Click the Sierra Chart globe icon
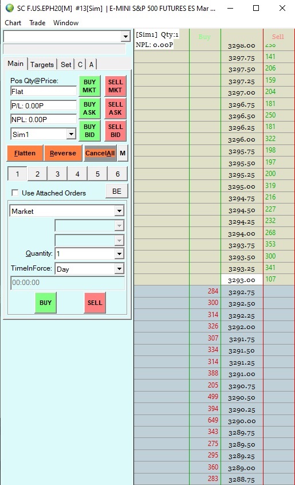 pyautogui.click(x=10, y=8)
